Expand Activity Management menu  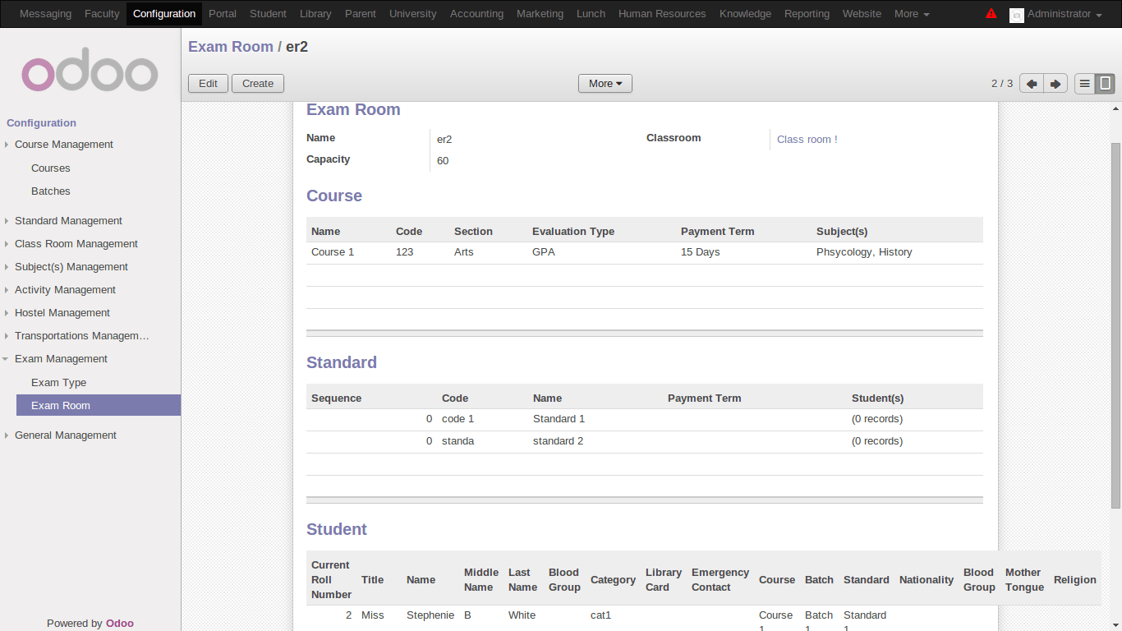click(65, 290)
